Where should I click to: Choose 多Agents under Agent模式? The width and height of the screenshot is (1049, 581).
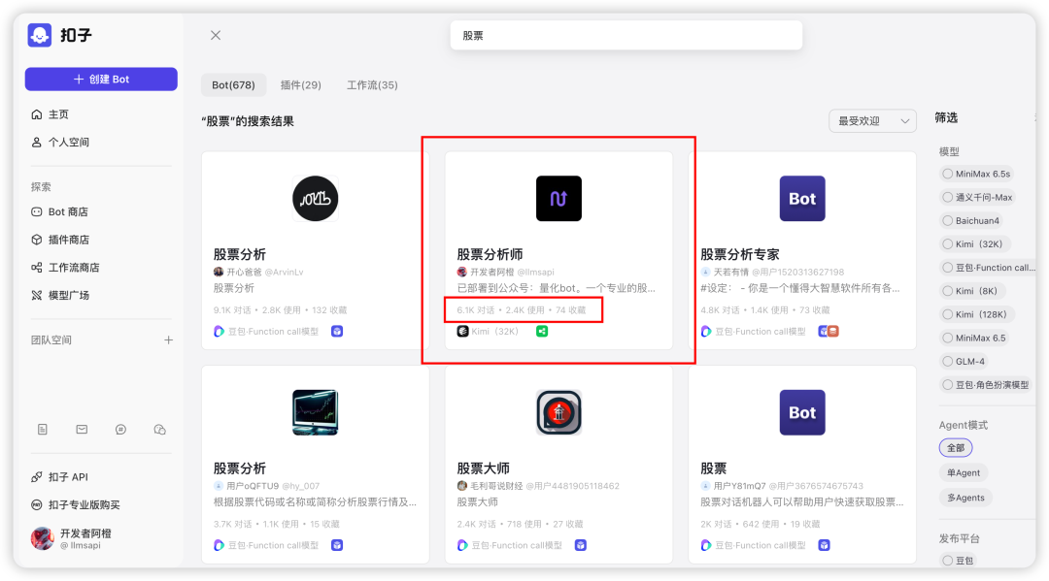click(x=965, y=498)
